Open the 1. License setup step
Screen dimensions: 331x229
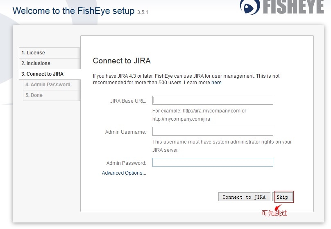pyautogui.click(x=50, y=53)
